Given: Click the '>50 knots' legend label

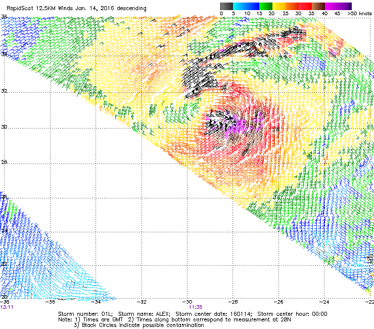Looking at the screenshot, I should [x=359, y=14].
